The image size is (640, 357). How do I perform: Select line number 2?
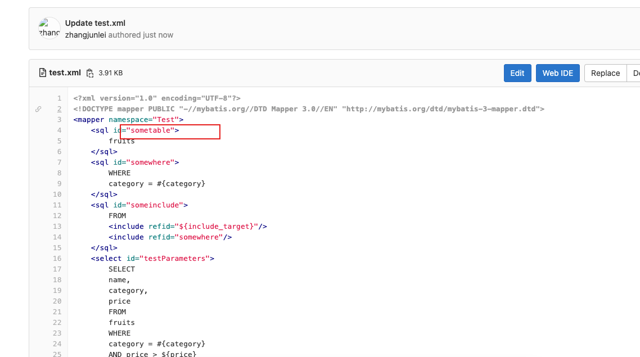click(x=59, y=109)
